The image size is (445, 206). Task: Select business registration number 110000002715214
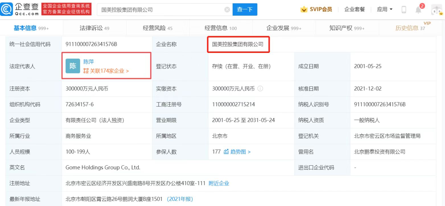[x=234, y=104]
